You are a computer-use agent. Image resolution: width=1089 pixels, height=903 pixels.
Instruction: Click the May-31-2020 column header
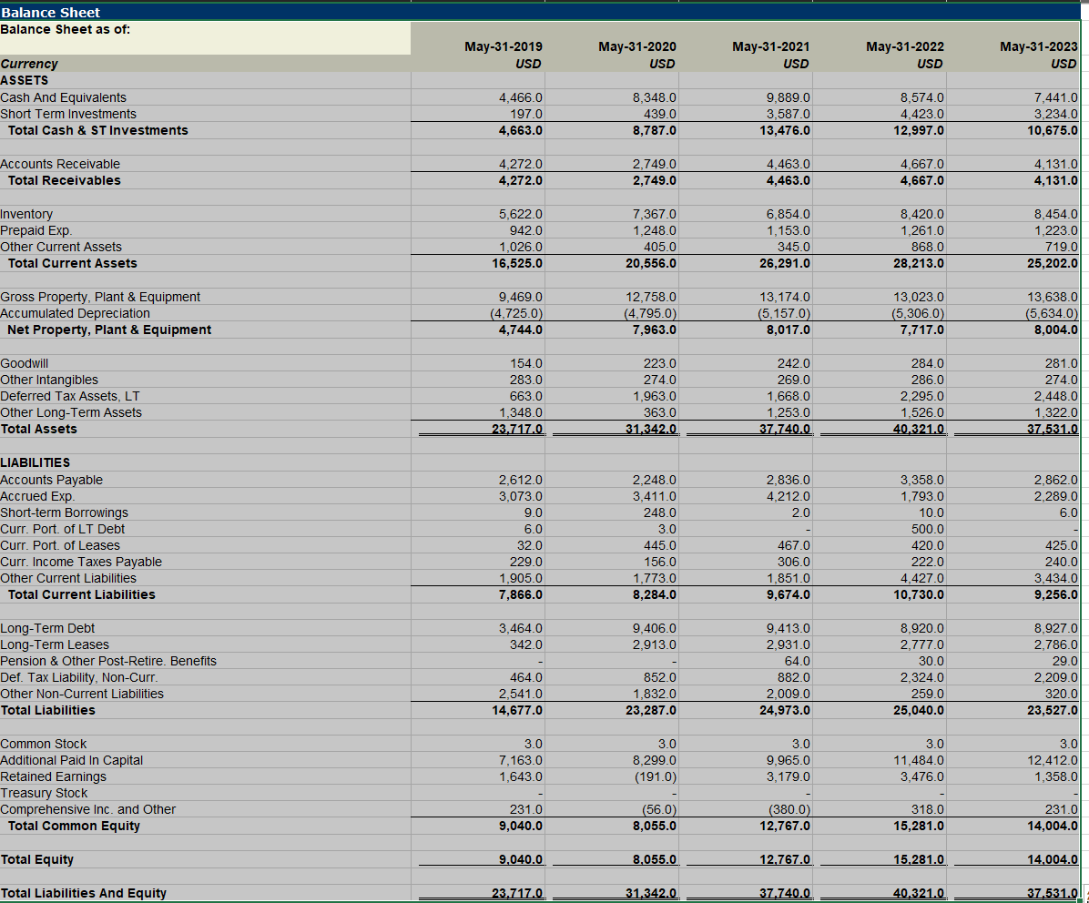tap(637, 46)
